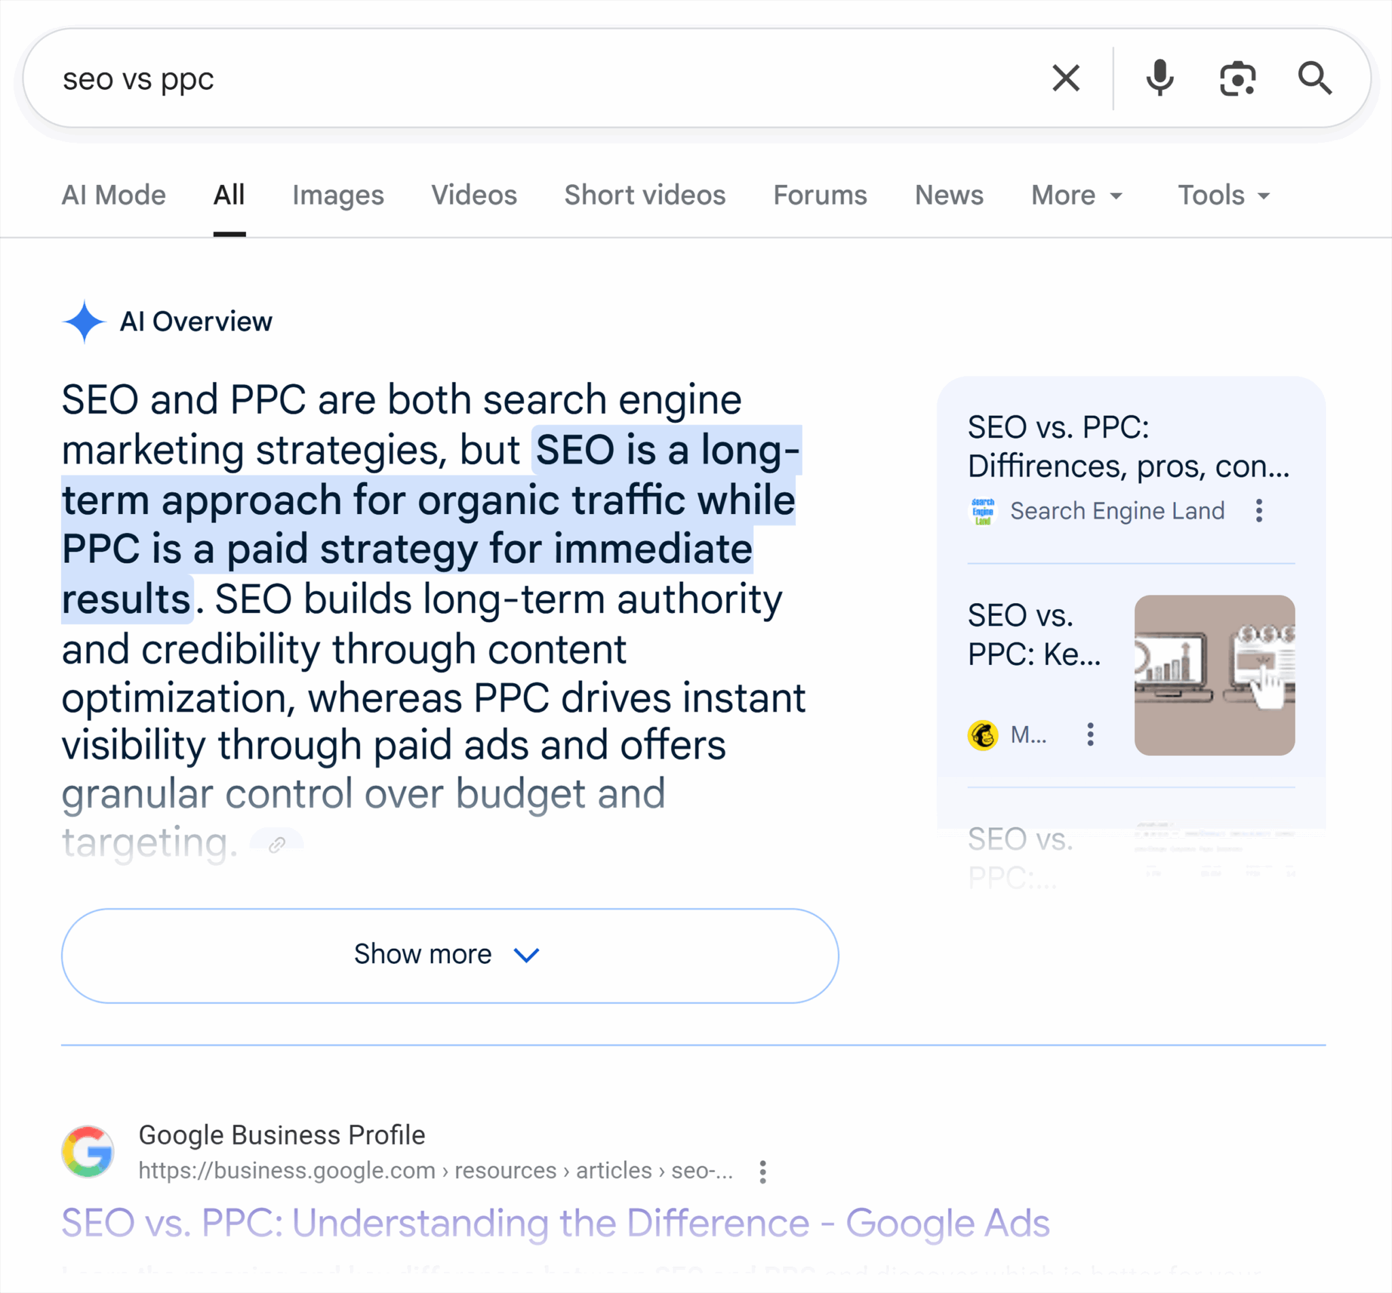Open 'SEO vs. PPC: Understanding the Difference' result
The width and height of the screenshot is (1392, 1293).
point(555,1223)
